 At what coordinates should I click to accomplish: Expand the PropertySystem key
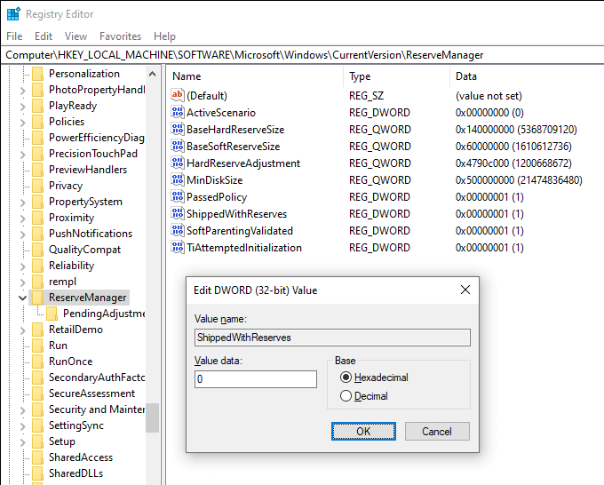click(23, 203)
